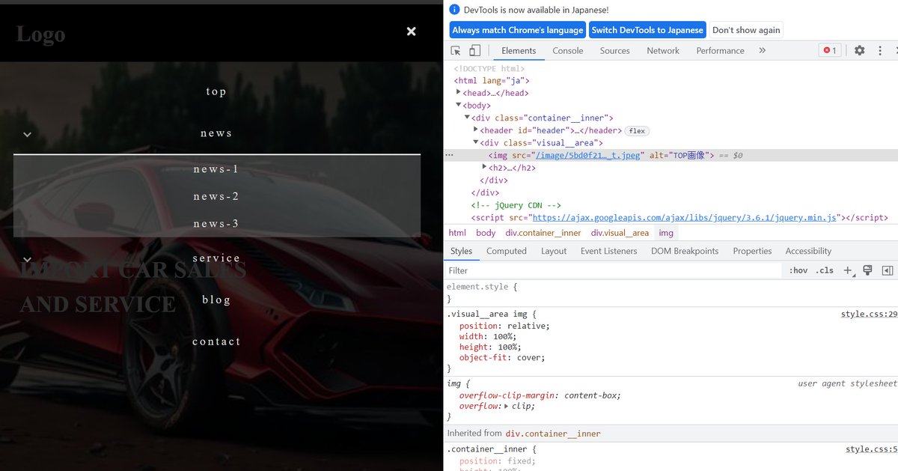The image size is (898, 471).
Task: Open the error count badge showing 1
Action: coord(830,51)
